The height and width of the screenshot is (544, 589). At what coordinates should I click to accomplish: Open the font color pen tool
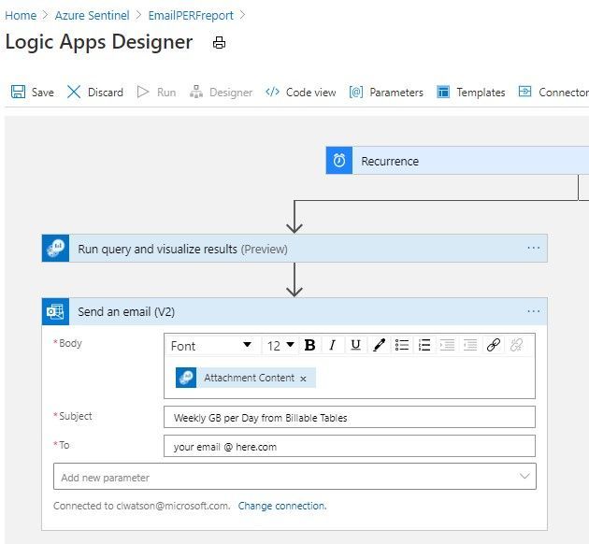coord(379,345)
